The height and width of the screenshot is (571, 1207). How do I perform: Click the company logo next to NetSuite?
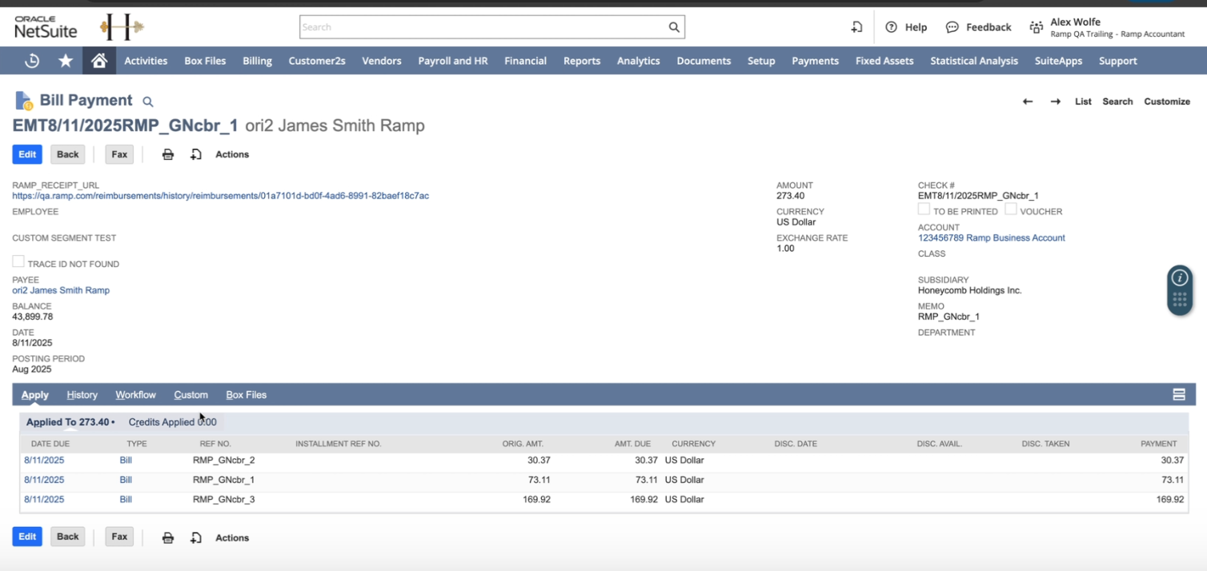point(122,27)
